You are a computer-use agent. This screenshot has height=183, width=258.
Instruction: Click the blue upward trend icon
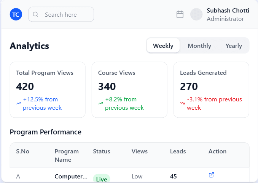pyautogui.click(x=18, y=103)
